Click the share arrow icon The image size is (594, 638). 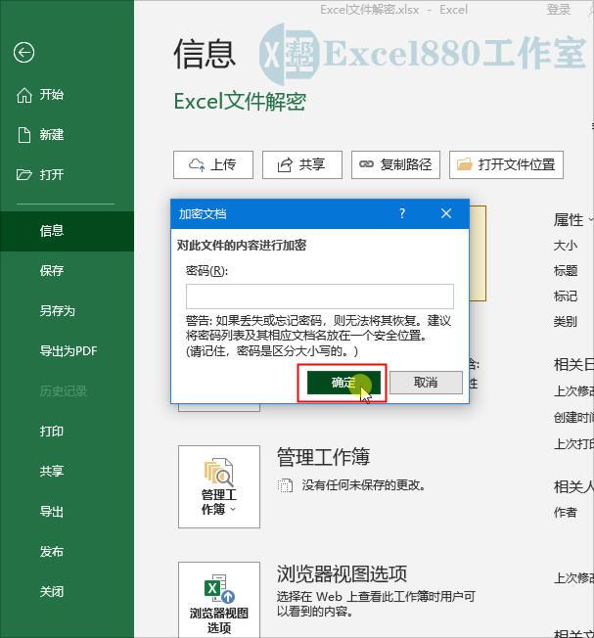click(x=285, y=164)
